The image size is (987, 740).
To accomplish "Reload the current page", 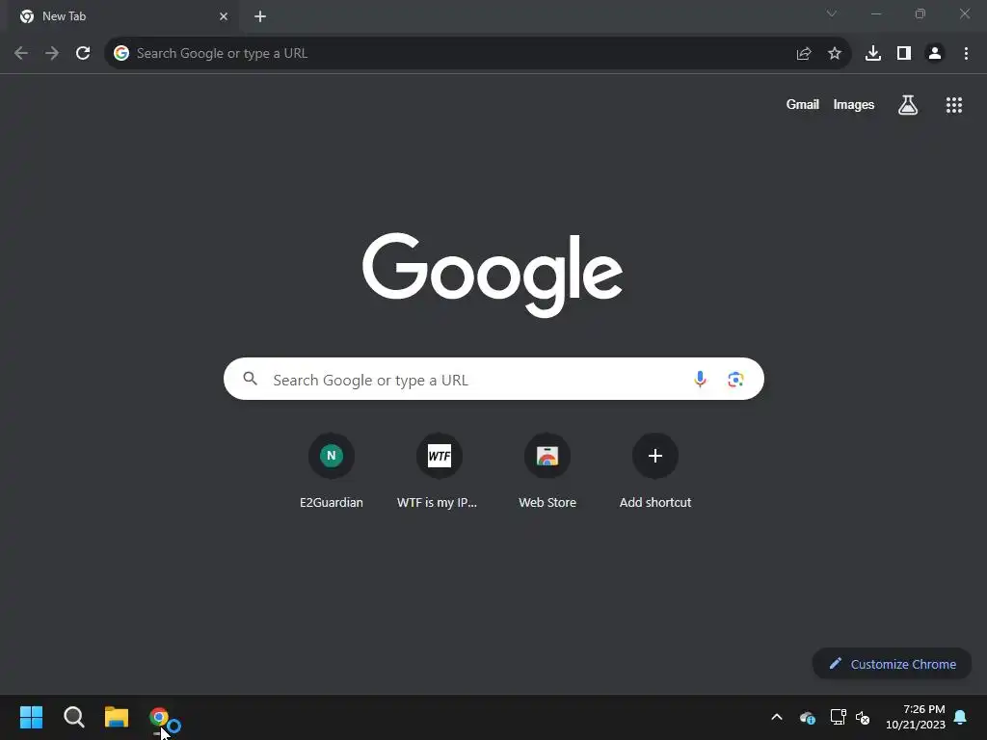I will [x=83, y=54].
